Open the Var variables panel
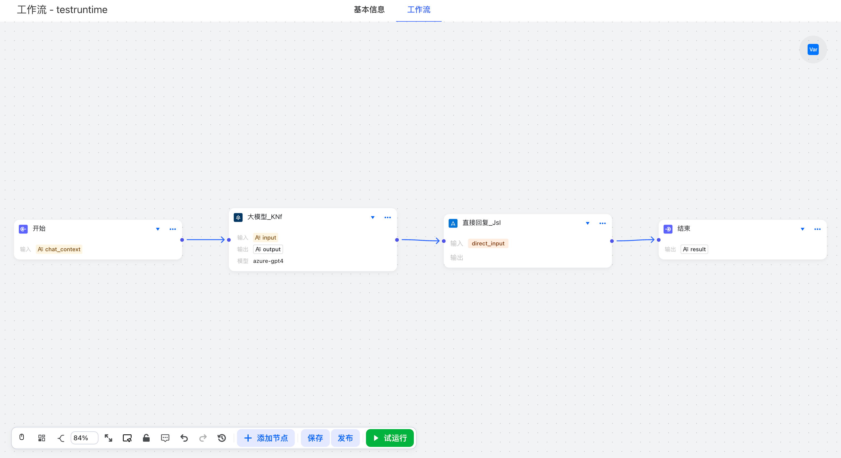 [813, 49]
